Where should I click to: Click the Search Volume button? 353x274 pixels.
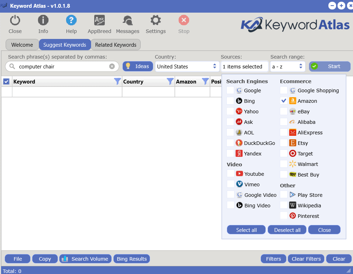(x=85, y=259)
